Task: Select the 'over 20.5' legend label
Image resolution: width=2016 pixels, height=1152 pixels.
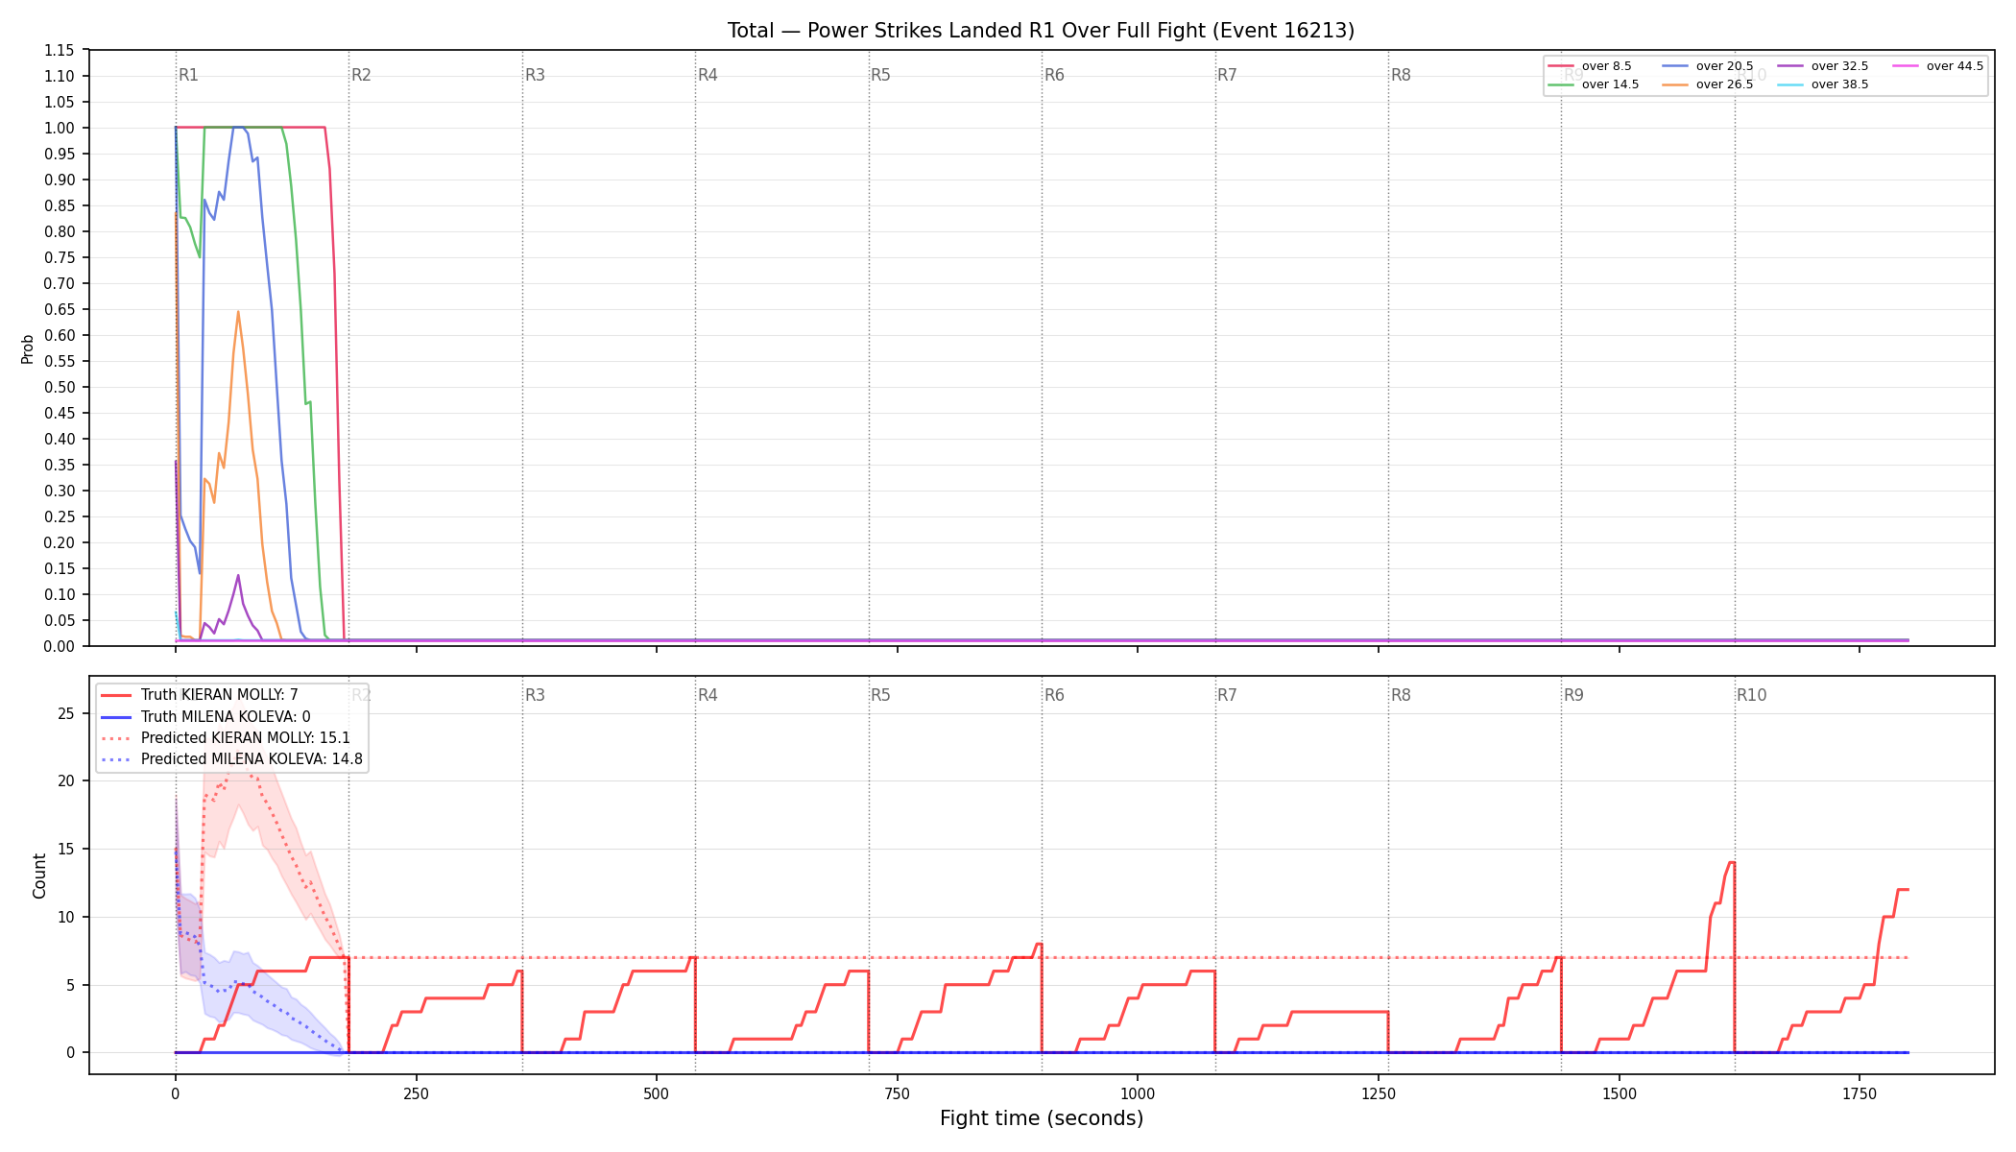Action: (1724, 66)
